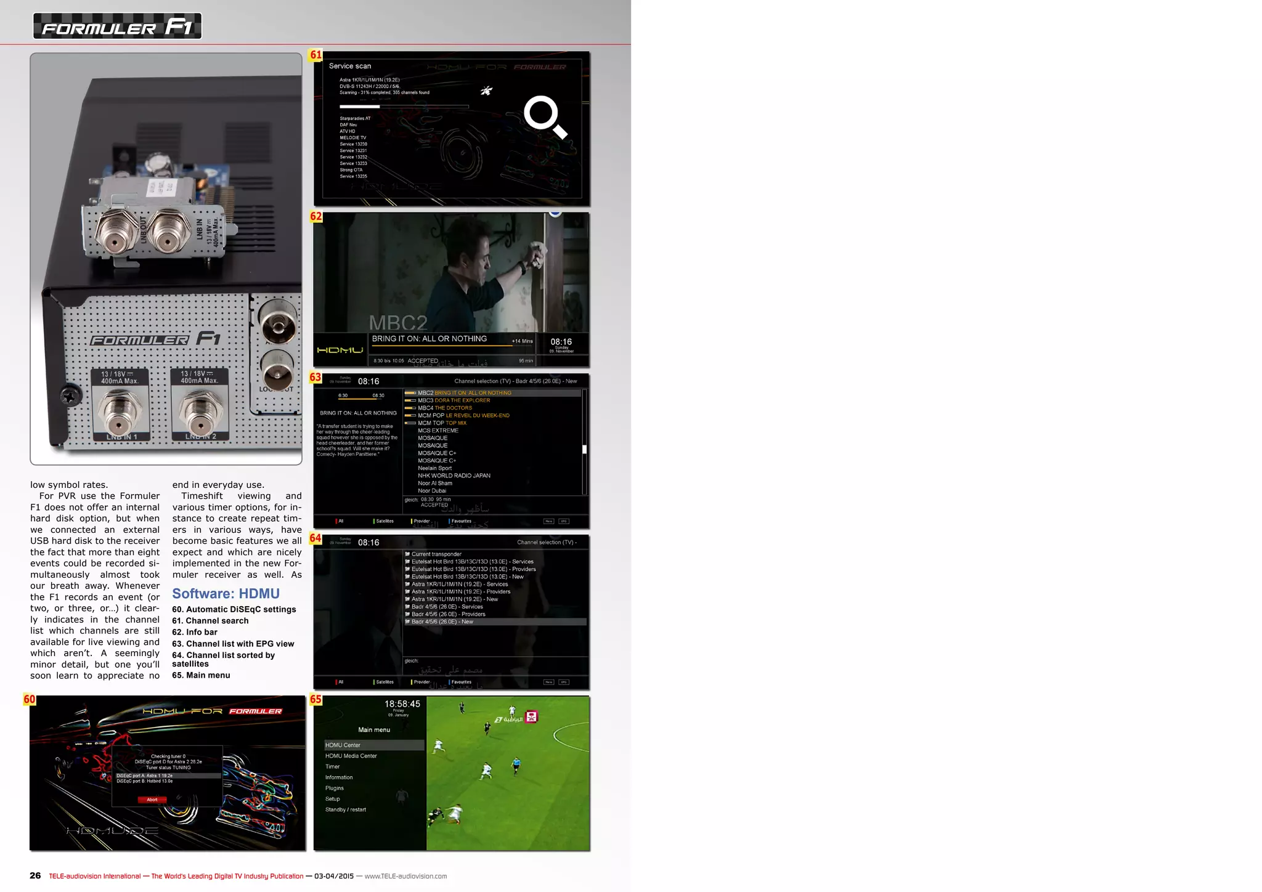Open Astra 19.2E New folder entry
This screenshot has height=892, width=1262.
(x=454, y=599)
